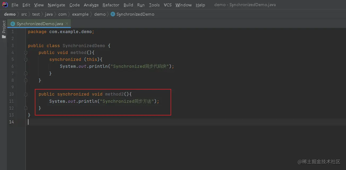Click the println call on line 11
Screen dimensions: 346x170
[88, 101]
